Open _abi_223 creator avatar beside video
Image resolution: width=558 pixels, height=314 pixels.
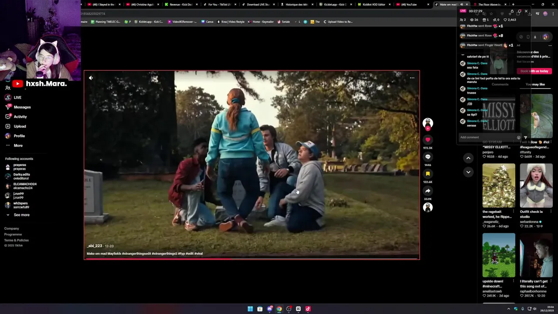pos(428,123)
